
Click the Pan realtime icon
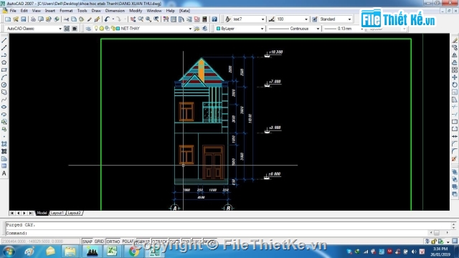tap(133, 19)
